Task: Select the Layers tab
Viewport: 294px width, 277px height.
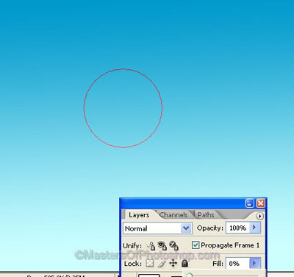Action: pyautogui.click(x=139, y=215)
